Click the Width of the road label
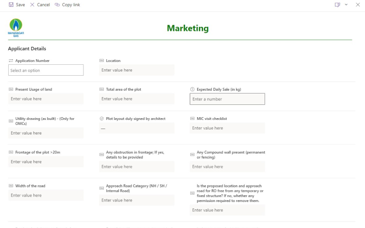This screenshot has height=228, width=365. pyautogui.click(x=30, y=186)
